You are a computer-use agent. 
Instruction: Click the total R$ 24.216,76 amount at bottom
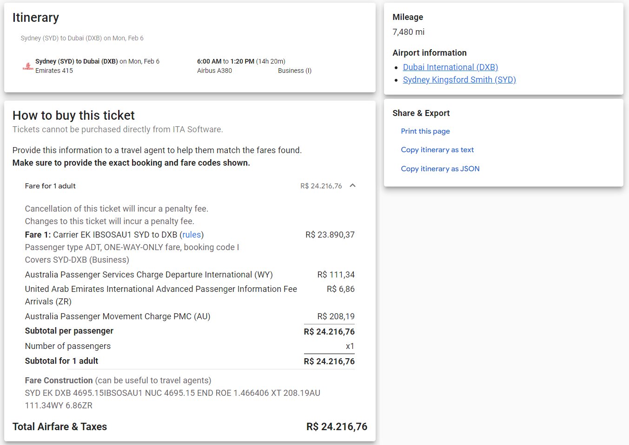pos(337,427)
